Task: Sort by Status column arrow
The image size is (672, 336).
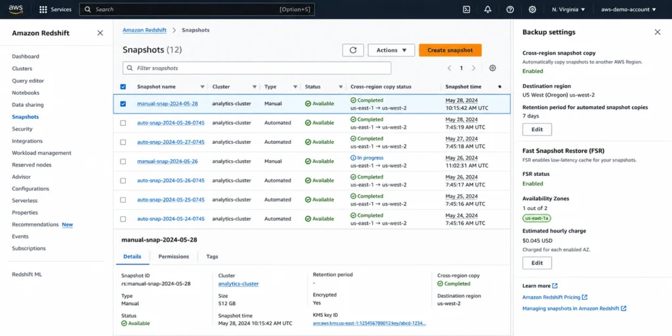Action: point(341,87)
